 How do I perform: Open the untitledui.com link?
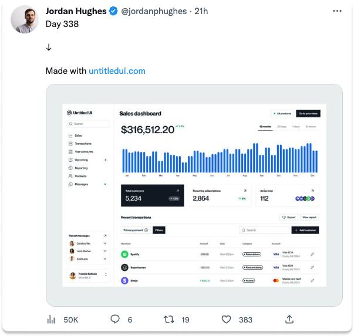(x=117, y=71)
